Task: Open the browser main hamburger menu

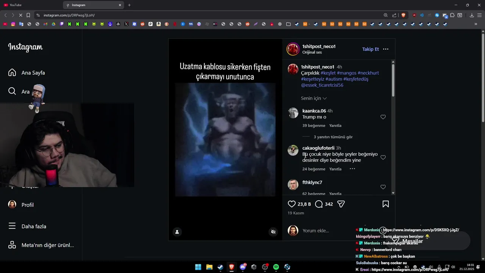Action: (479, 15)
